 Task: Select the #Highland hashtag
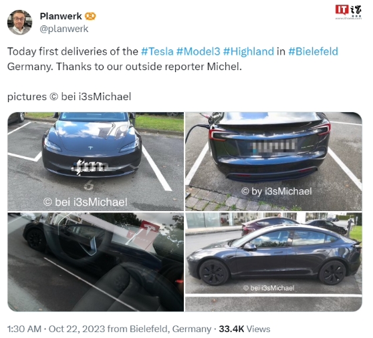pyautogui.click(x=249, y=51)
